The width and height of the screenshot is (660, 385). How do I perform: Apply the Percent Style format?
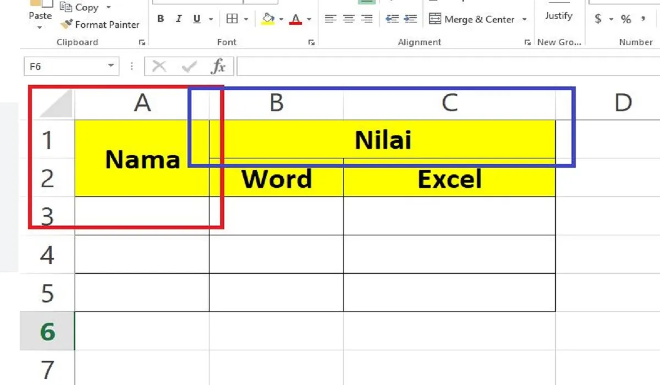coord(625,18)
